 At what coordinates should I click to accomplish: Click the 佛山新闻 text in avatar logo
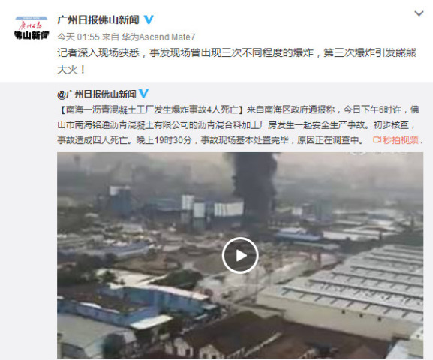click(32, 35)
